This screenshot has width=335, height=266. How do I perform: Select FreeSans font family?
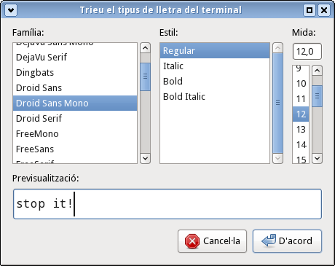point(75,149)
